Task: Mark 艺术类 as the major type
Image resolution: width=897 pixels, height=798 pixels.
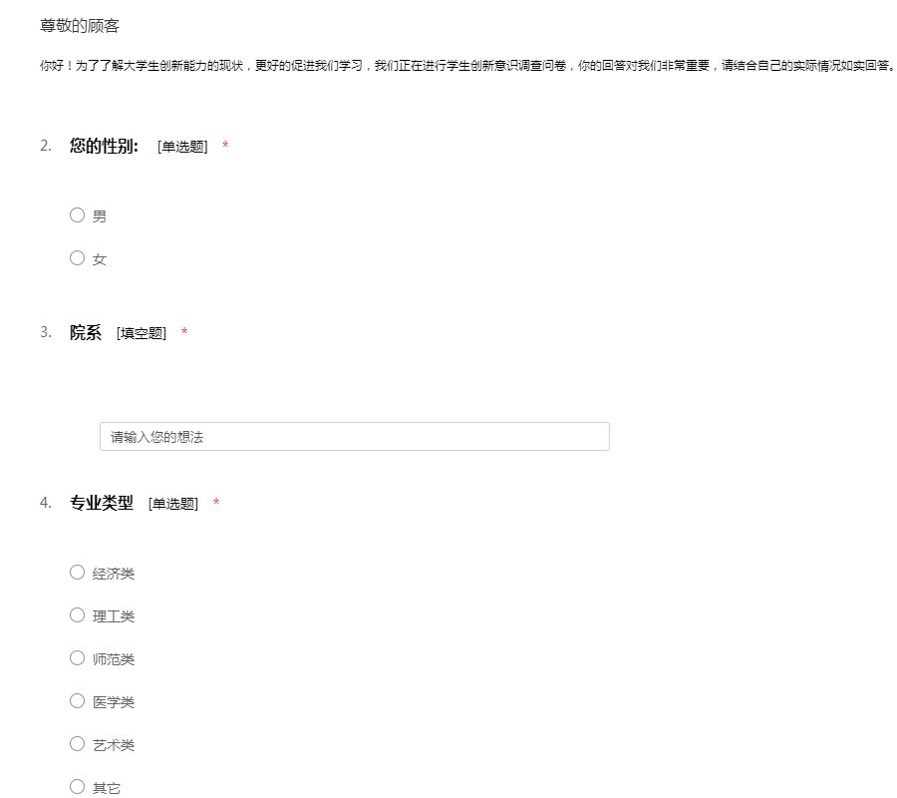Action: coord(77,743)
